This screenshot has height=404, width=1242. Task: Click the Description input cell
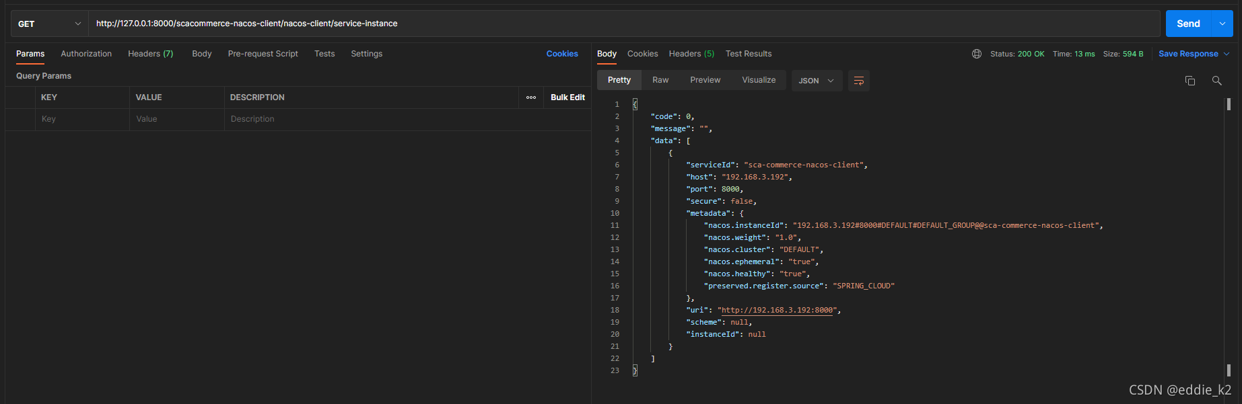pyautogui.click(x=407, y=119)
